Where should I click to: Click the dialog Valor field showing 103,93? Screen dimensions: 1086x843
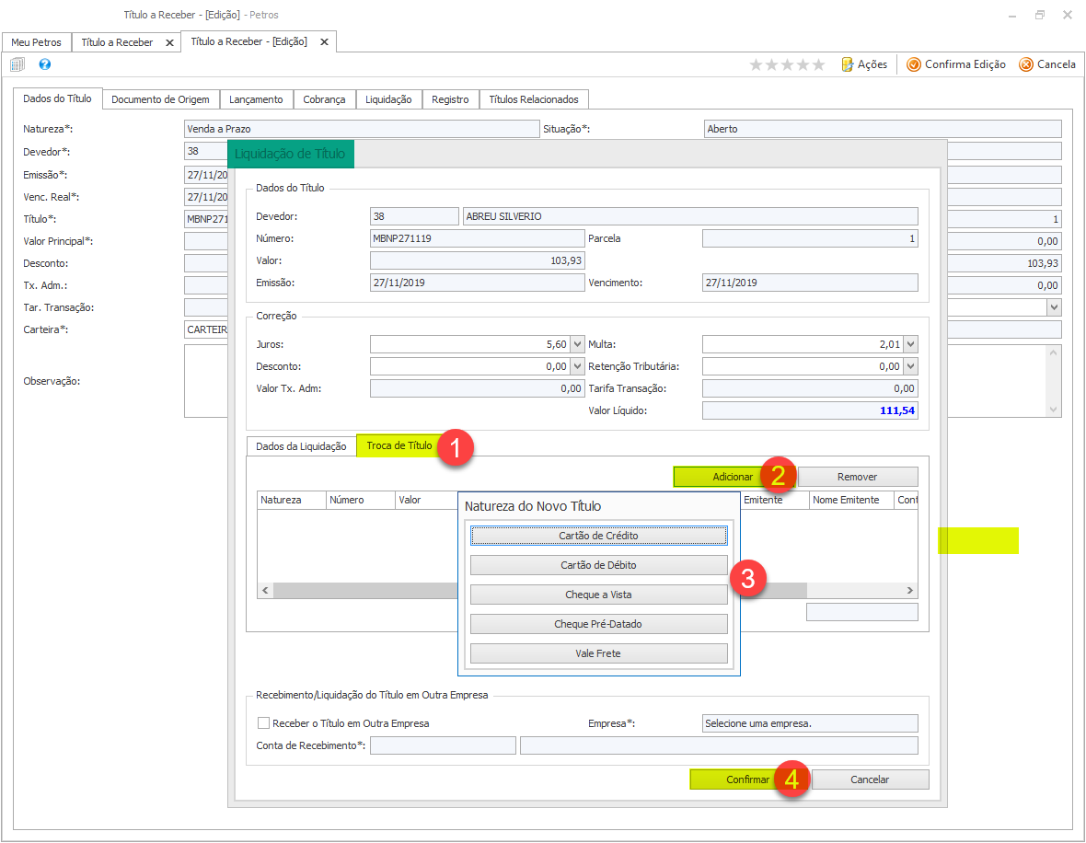pos(478,260)
